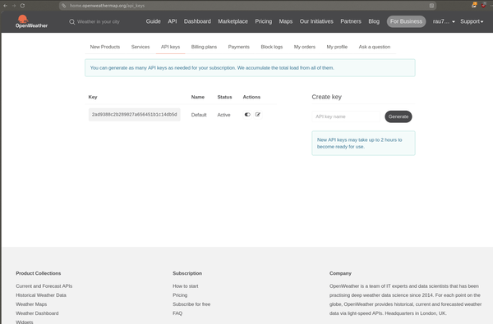
Task: Click the search magnifier icon
Action: (x=72, y=21)
